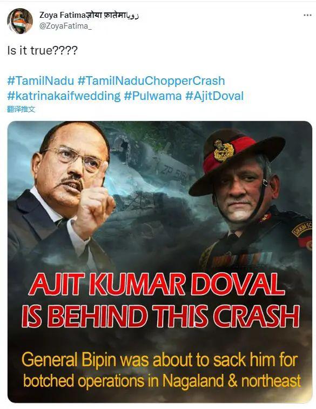
Task: Open the #TamilNadu hashtag
Action: coord(41,81)
